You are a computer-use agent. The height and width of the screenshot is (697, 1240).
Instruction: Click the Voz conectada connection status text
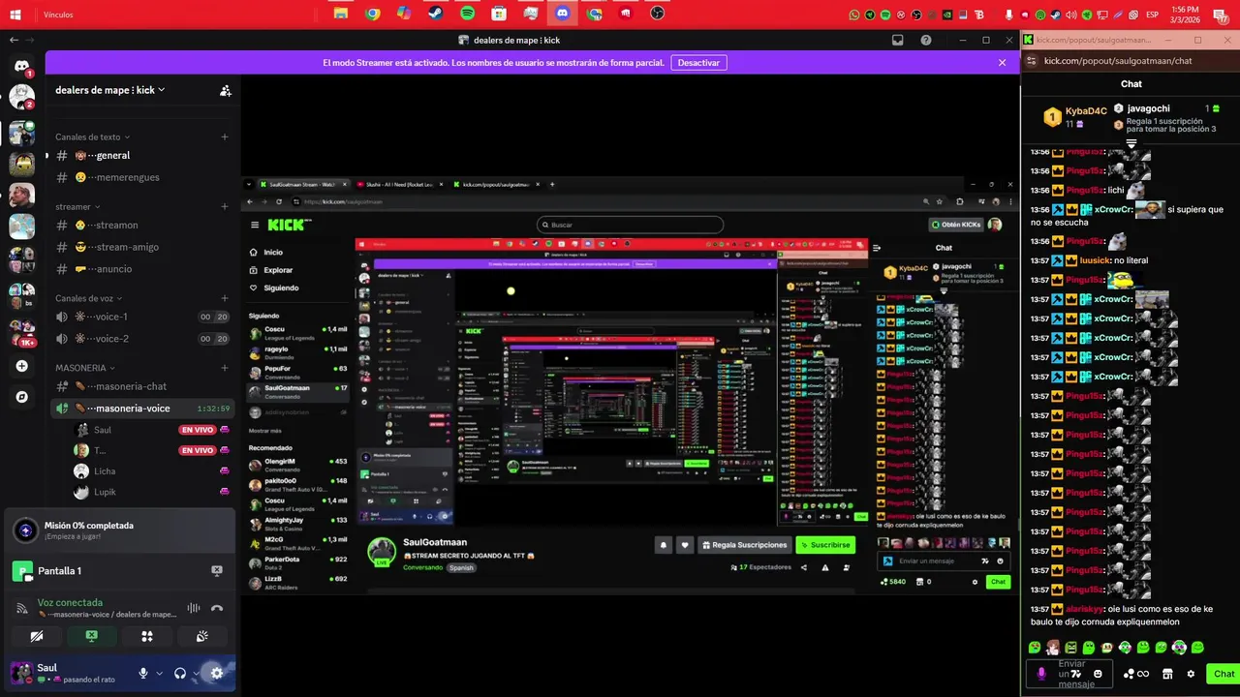click(70, 602)
